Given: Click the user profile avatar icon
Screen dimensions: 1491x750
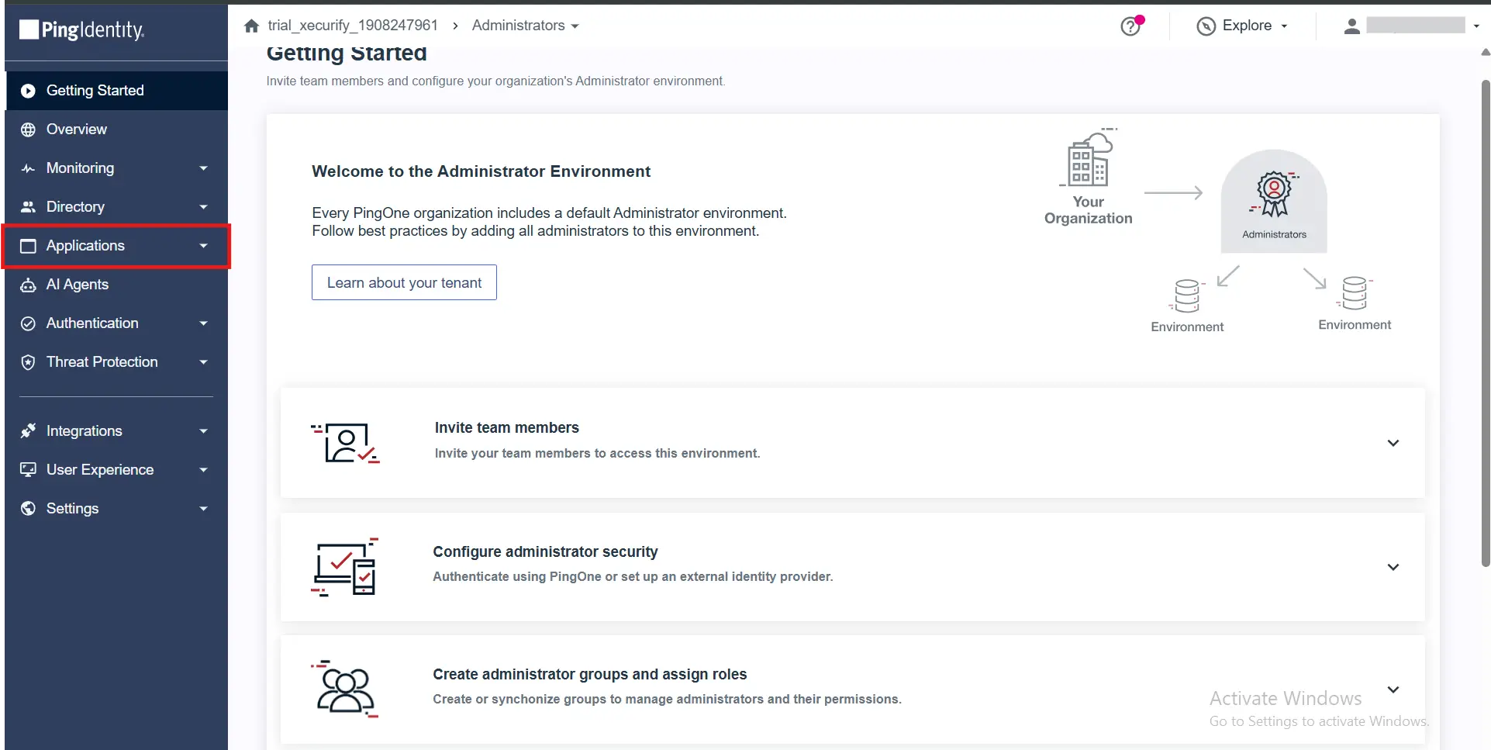Looking at the screenshot, I should pos(1351,26).
